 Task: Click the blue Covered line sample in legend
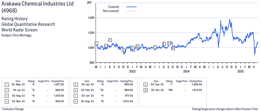click(x=131, y=7)
